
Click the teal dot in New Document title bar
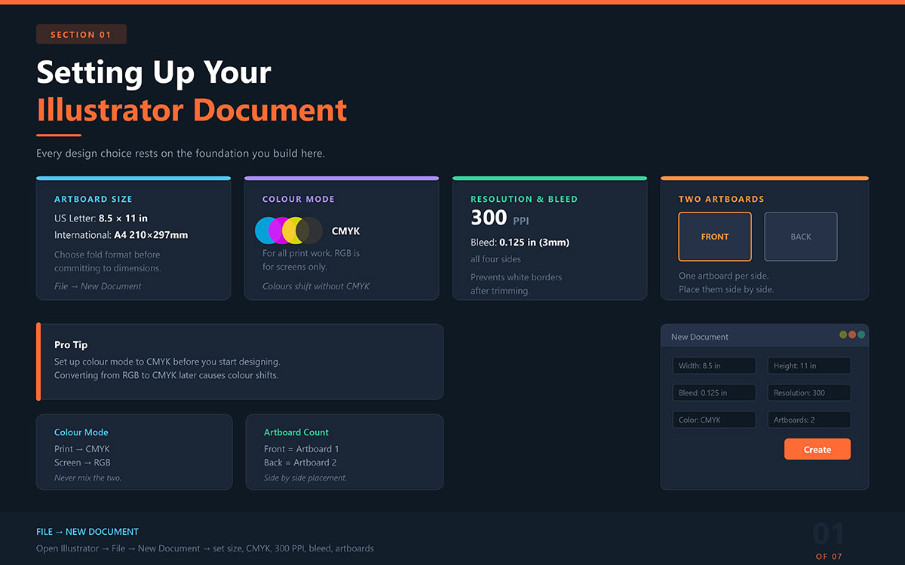[x=861, y=334]
